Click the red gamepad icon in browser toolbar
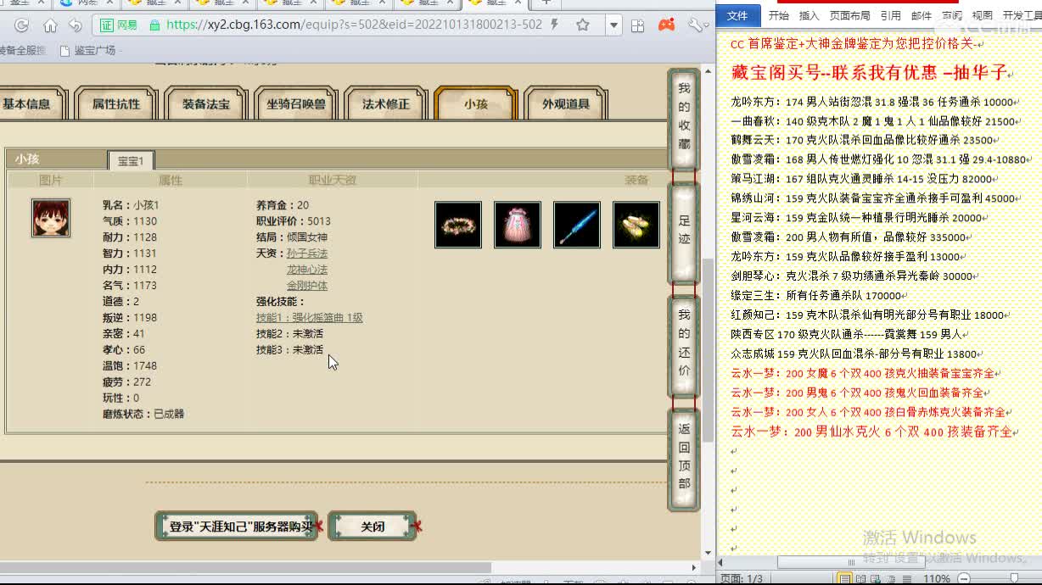This screenshot has height=585, width=1042. [x=667, y=25]
